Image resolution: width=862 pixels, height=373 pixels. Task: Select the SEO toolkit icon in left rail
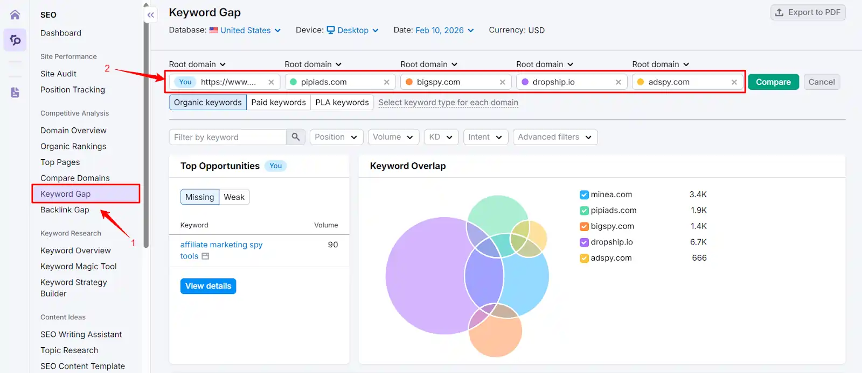tap(15, 40)
